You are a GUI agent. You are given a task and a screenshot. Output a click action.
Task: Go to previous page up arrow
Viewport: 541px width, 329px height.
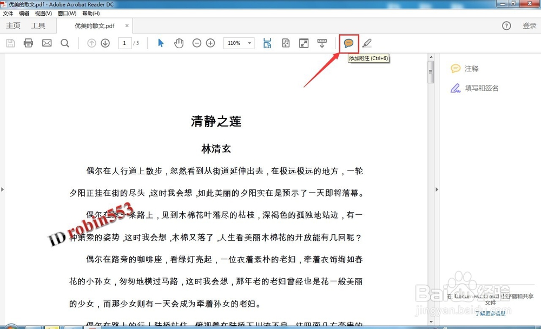click(91, 43)
